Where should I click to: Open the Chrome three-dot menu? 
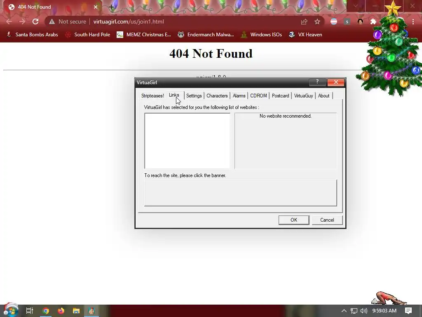coord(413,21)
